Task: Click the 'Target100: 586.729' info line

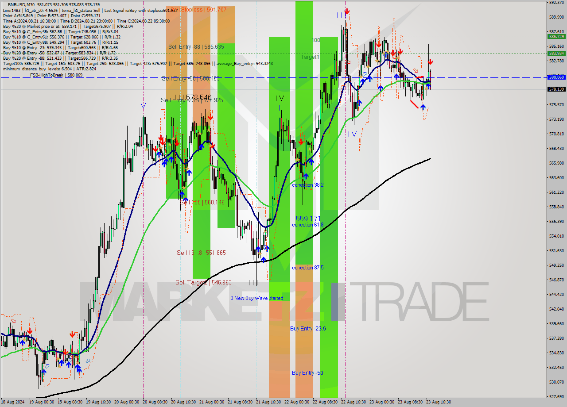Action: pyautogui.click(x=137, y=64)
